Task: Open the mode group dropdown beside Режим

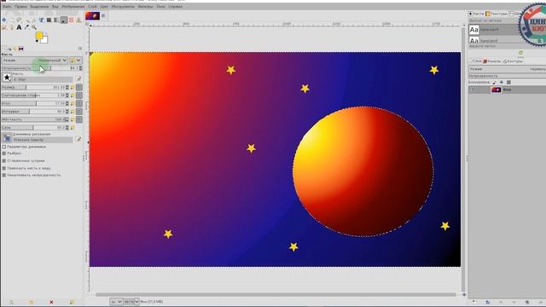Action: pos(76,61)
